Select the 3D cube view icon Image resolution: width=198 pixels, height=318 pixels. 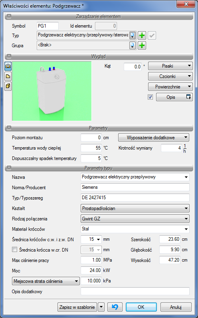click(x=8, y=86)
